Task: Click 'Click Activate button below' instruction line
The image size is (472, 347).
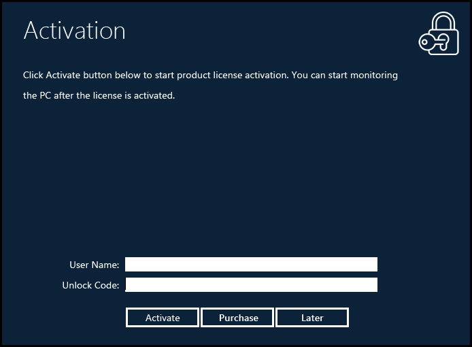Action: (x=210, y=75)
